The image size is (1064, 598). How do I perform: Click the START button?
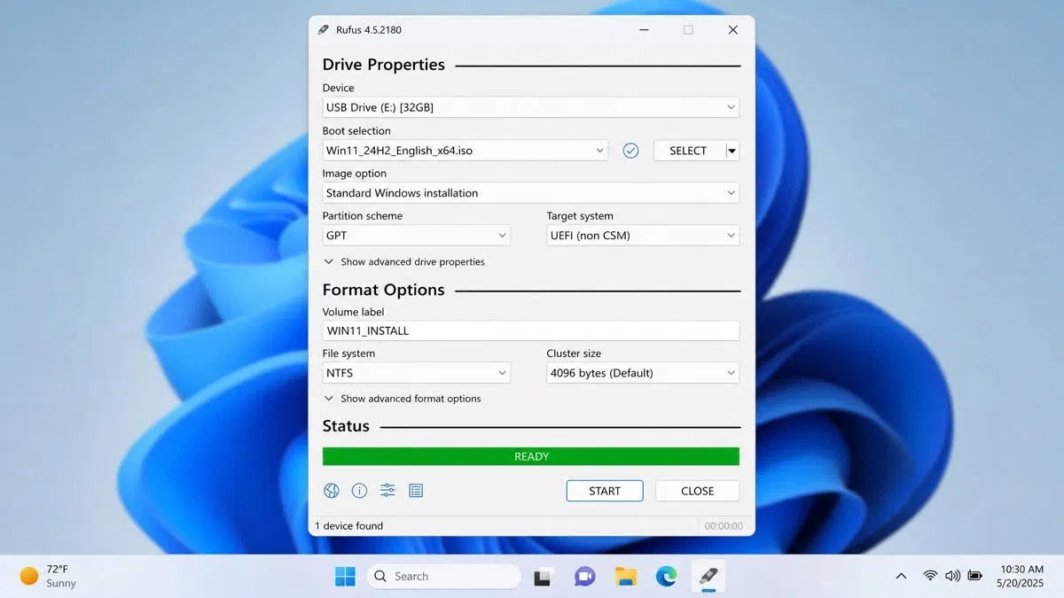tap(605, 491)
